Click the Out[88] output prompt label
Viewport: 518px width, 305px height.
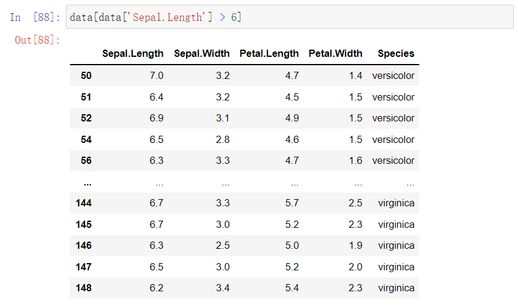tap(38, 40)
